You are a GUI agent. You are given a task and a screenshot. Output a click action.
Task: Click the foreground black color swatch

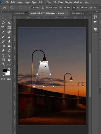pos(5,70)
